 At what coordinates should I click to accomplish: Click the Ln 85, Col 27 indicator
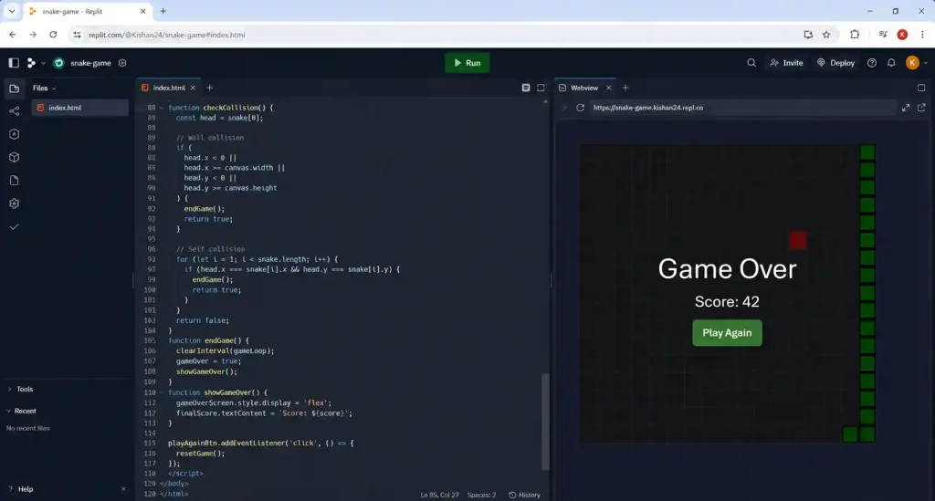(x=439, y=495)
